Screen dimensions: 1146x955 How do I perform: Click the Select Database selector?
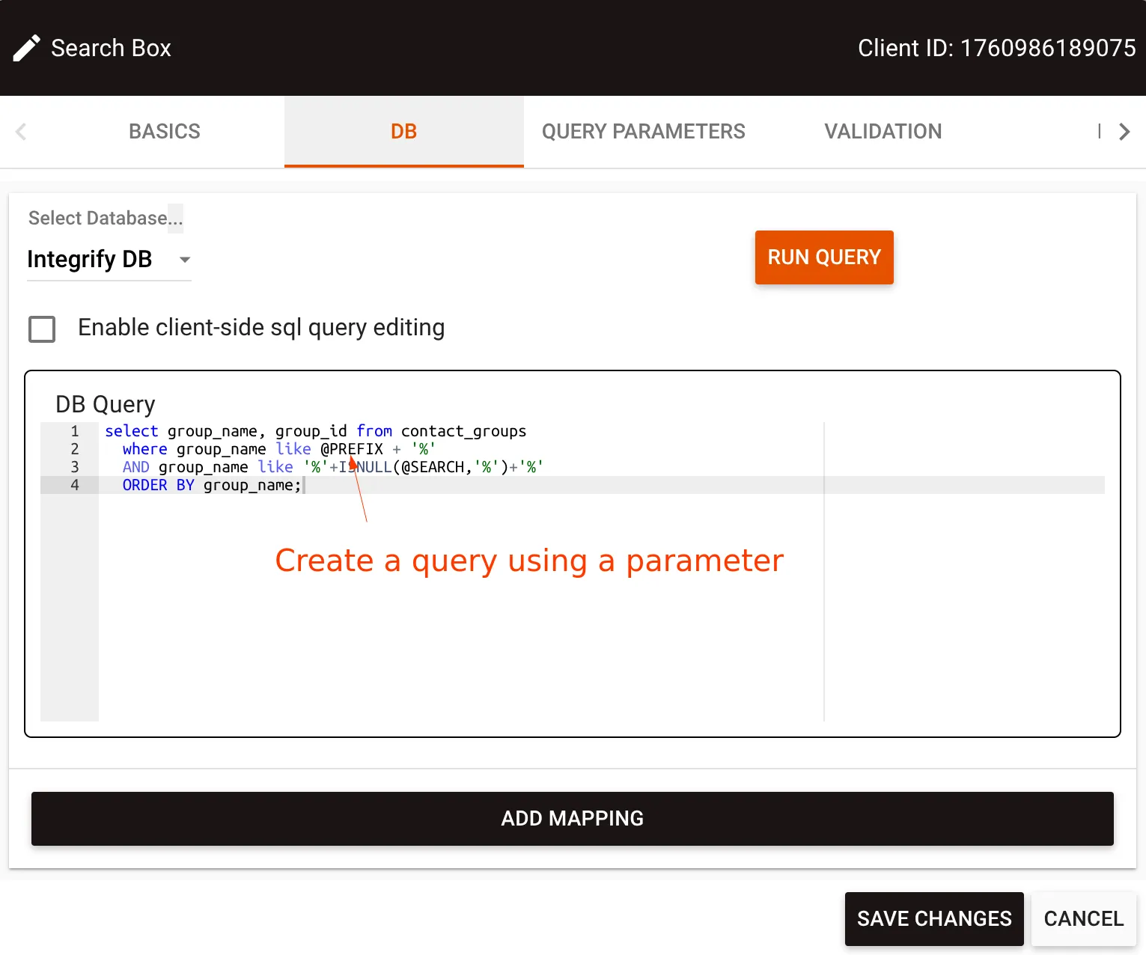pyautogui.click(x=105, y=218)
